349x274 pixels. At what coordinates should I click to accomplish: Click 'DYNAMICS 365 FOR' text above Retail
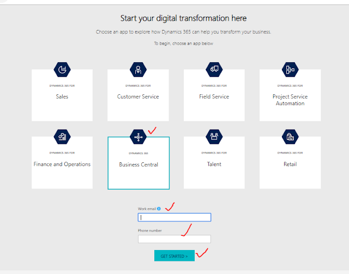[x=290, y=153]
